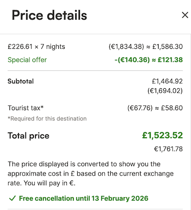Click the green free cancellation checkmark icon
The image size is (191, 210).
(x=12, y=199)
